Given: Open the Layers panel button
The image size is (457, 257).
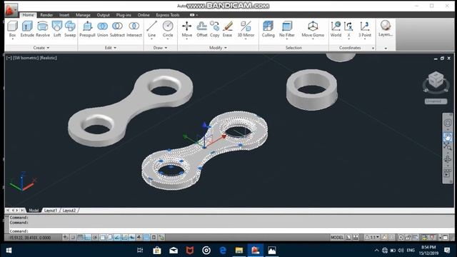Looking at the screenshot, I should [x=386, y=29].
